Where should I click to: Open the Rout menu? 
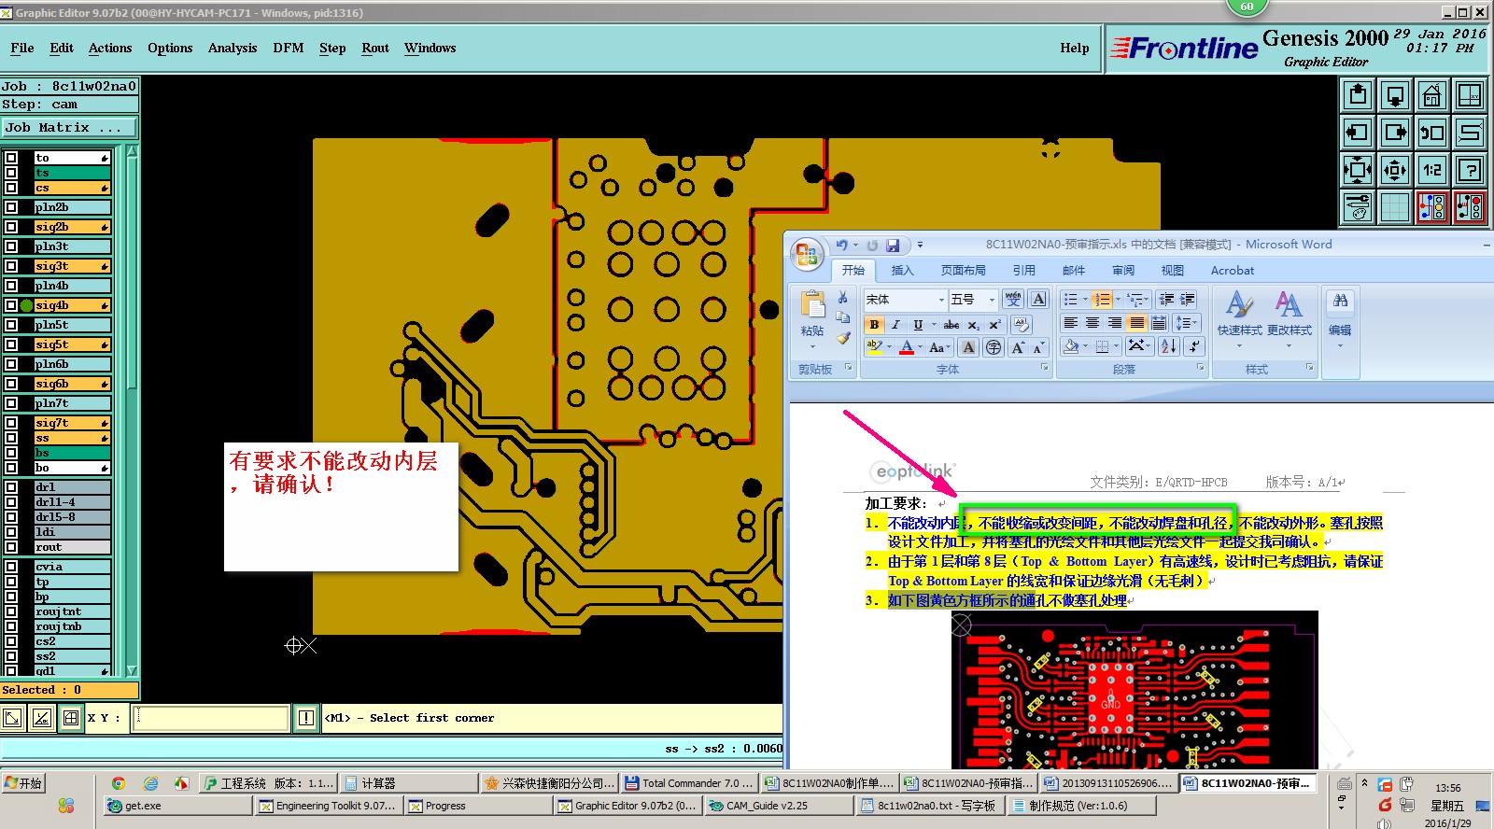tap(375, 49)
